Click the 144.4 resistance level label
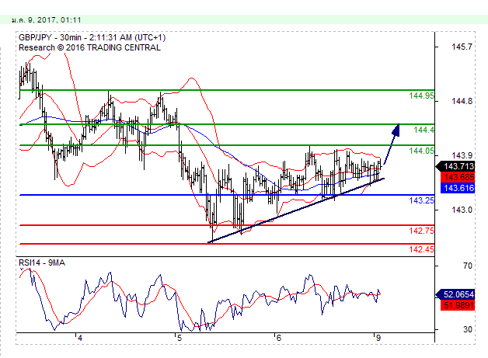 pos(424,130)
